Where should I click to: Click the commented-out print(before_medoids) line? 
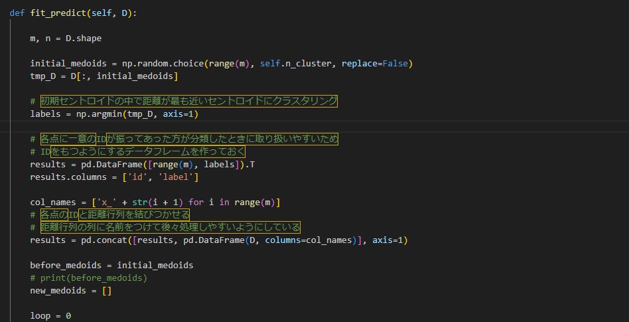coord(88,278)
